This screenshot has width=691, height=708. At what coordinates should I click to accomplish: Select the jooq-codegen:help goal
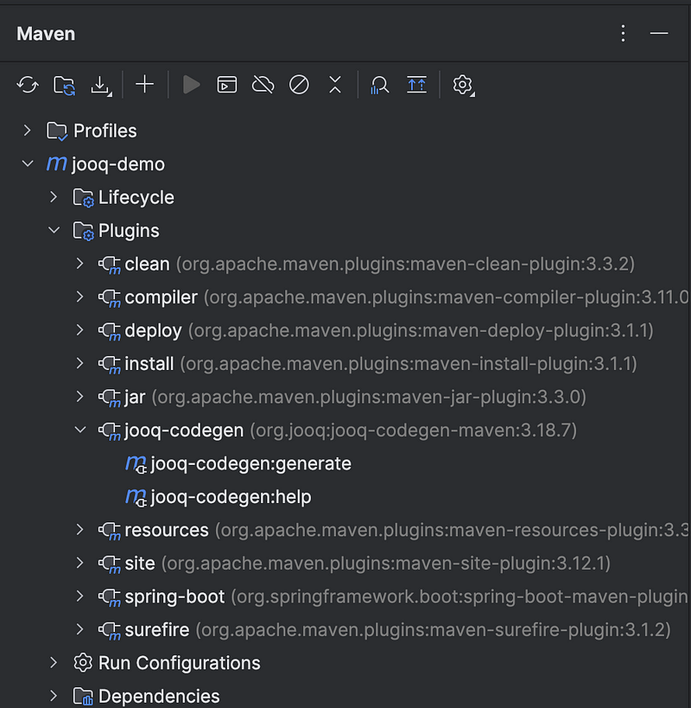[x=231, y=498]
